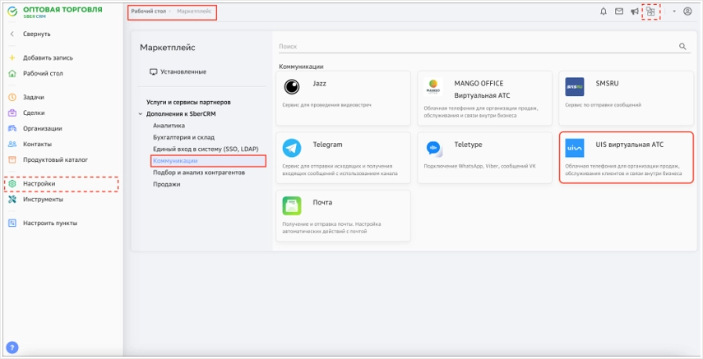Image resolution: width=703 pixels, height=359 pixels.
Task: Click the search magnifier icon
Action: pos(682,46)
